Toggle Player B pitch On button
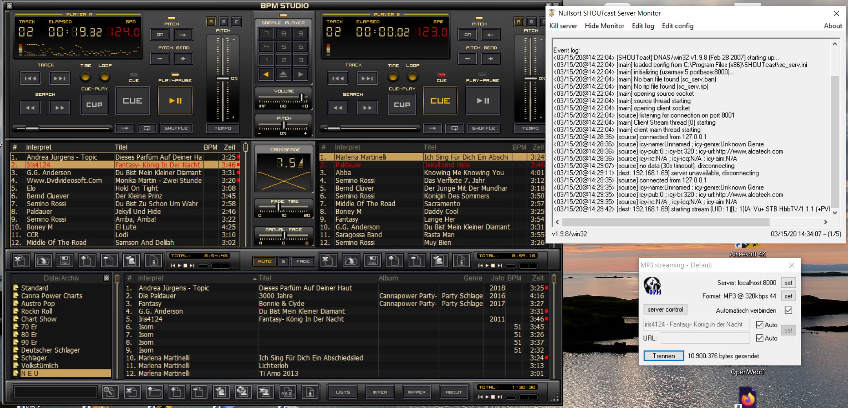848x408 pixels. point(467,34)
